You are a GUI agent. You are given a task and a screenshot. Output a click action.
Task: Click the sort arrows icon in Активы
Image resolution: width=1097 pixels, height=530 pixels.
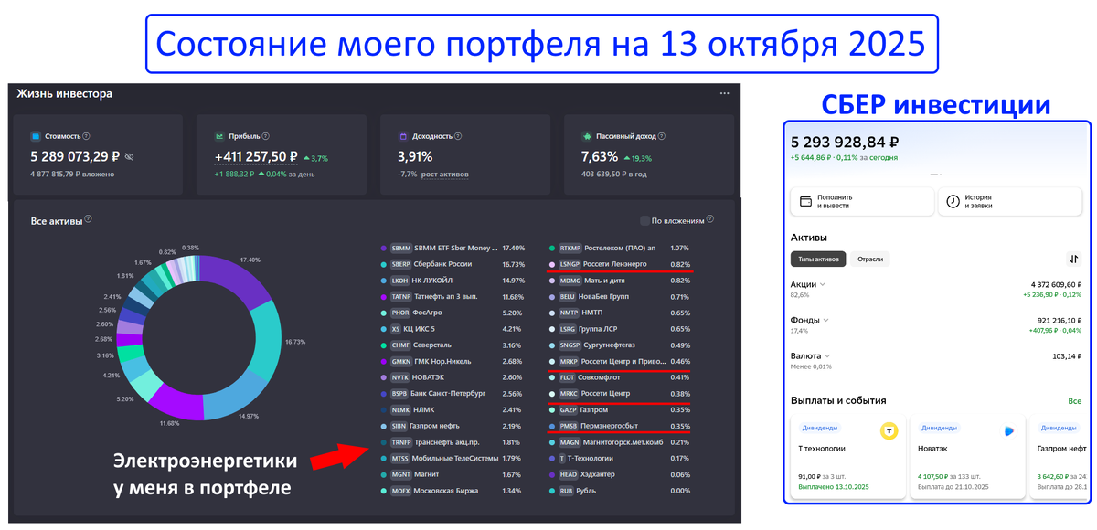pos(1072,259)
